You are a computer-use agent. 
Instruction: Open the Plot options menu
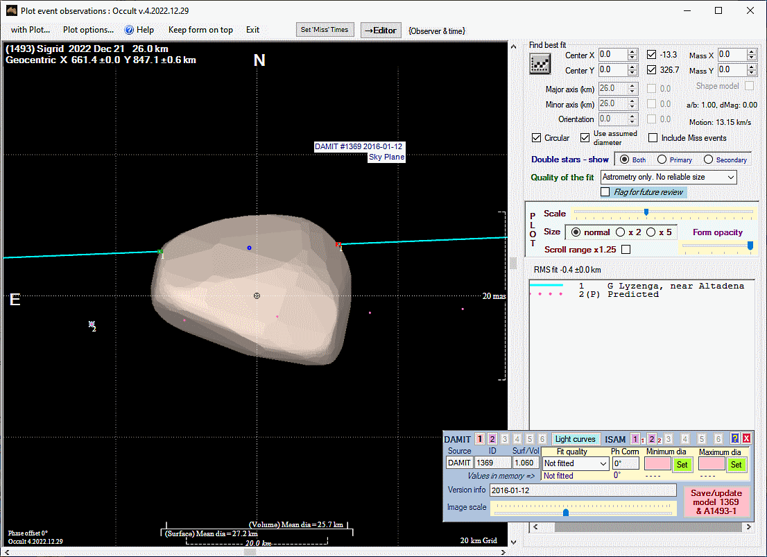(x=88, y=30)
